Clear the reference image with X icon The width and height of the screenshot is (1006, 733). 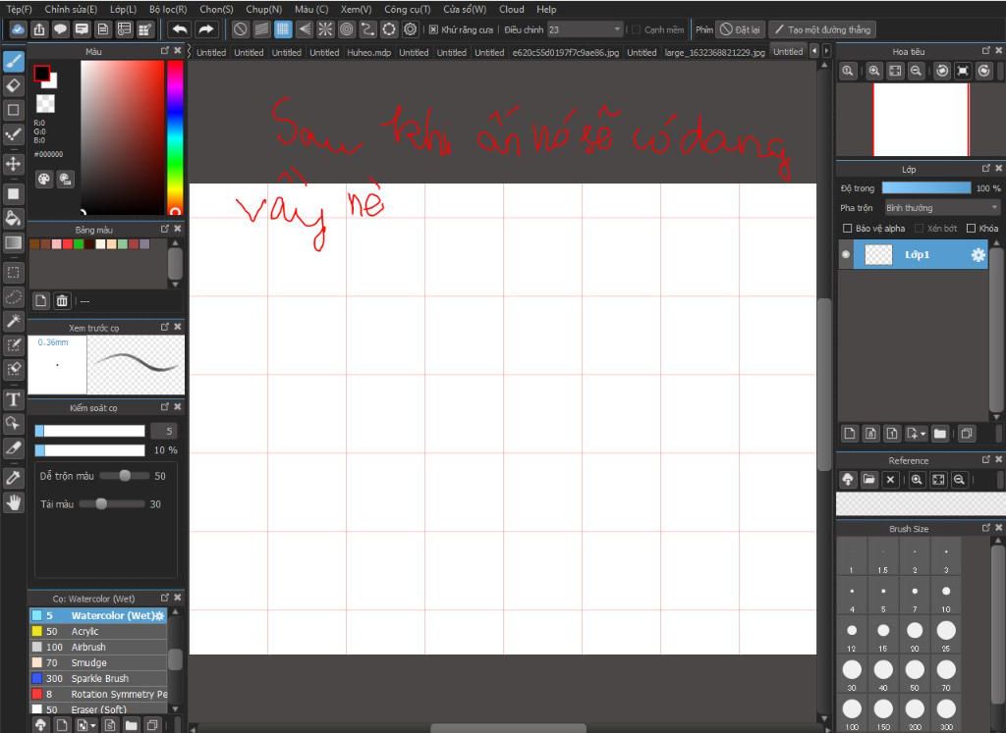pos(890,479)
